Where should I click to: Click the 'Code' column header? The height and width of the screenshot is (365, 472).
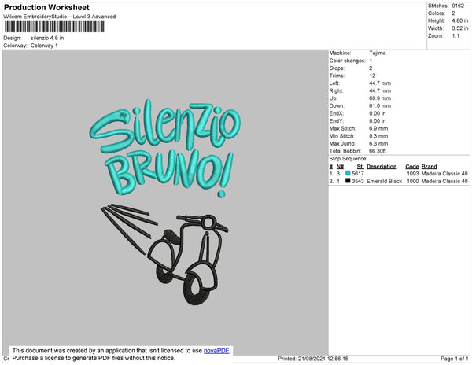(412, 167)
